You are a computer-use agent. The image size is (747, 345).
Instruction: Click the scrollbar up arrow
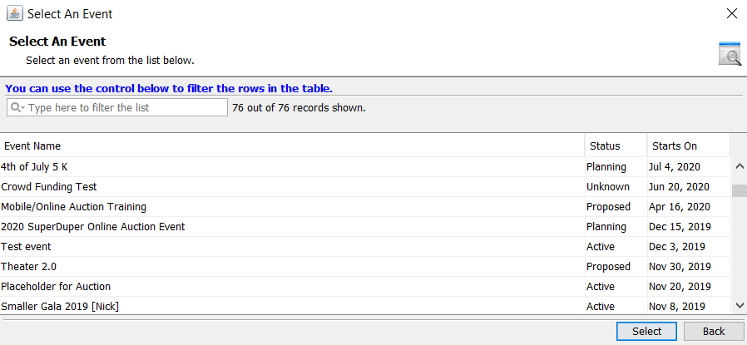(x=740, y=166)
